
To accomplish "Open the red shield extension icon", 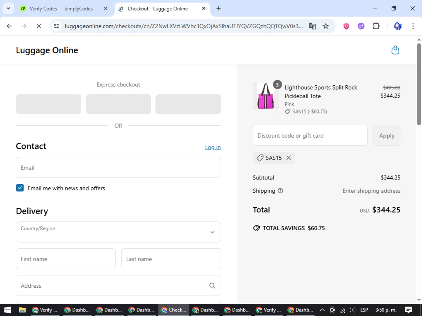I will click(346, 26).
